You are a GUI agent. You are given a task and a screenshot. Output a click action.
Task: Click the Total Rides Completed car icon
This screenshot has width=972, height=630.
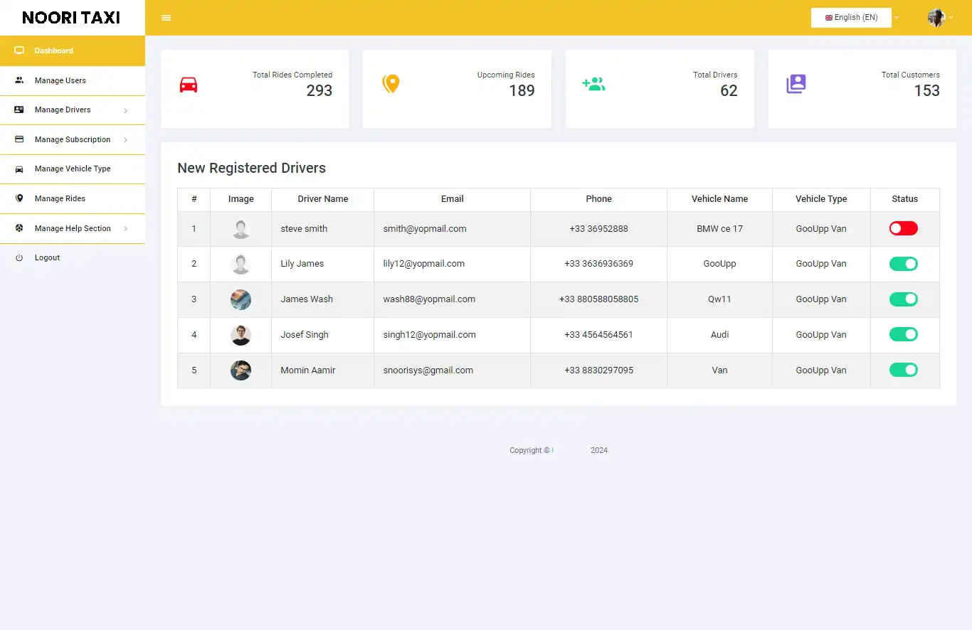pyautogui.click(x=189, y=84)
